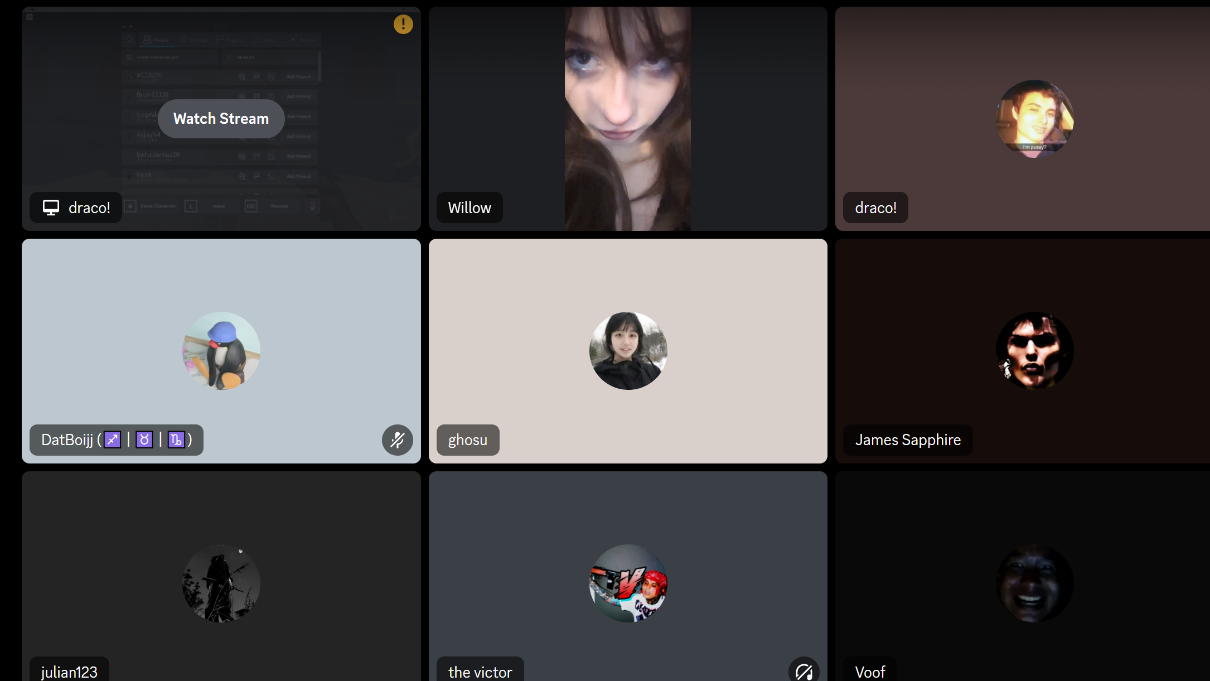
Task: Click Voof's dark smiling avatar
Action: point(1034,583)
